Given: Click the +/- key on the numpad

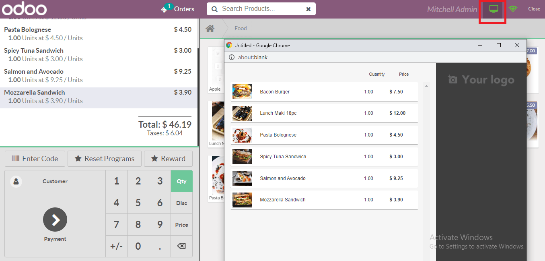Looking at the screenshot, I should (x=116, y=246).
